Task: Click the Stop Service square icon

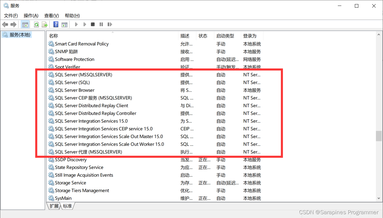Action: point(93,24)
